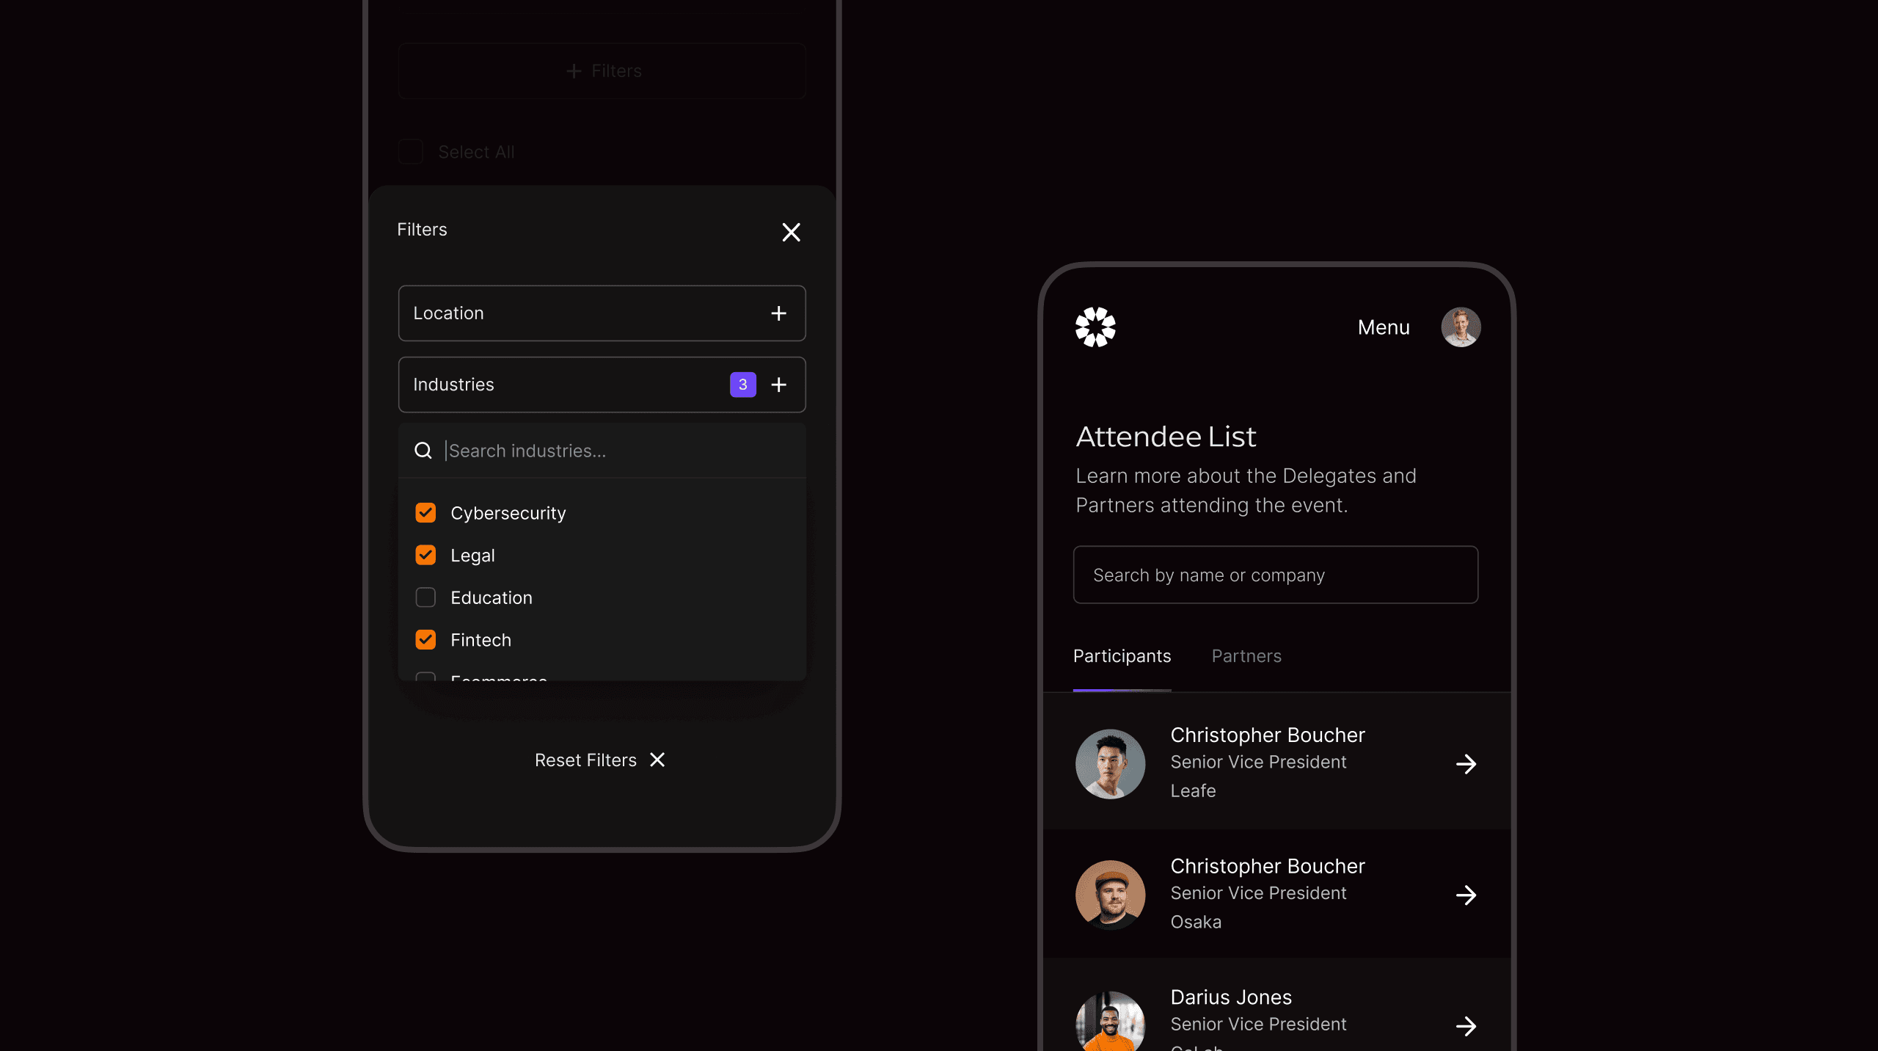Click the flower-shaped app logo
Screen dimensions: 1878x1051
1095,327
